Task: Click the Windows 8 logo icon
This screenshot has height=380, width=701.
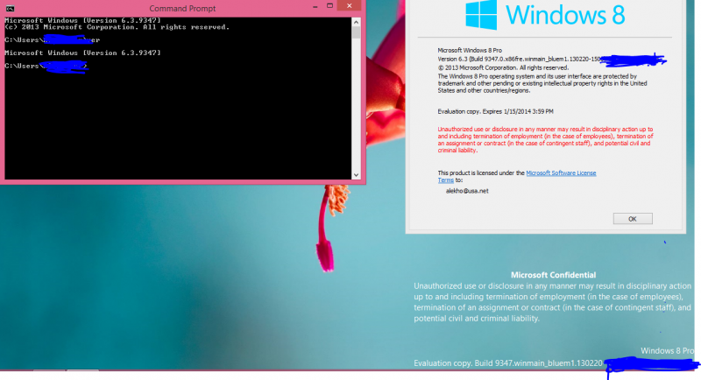Action: (481, 14)
